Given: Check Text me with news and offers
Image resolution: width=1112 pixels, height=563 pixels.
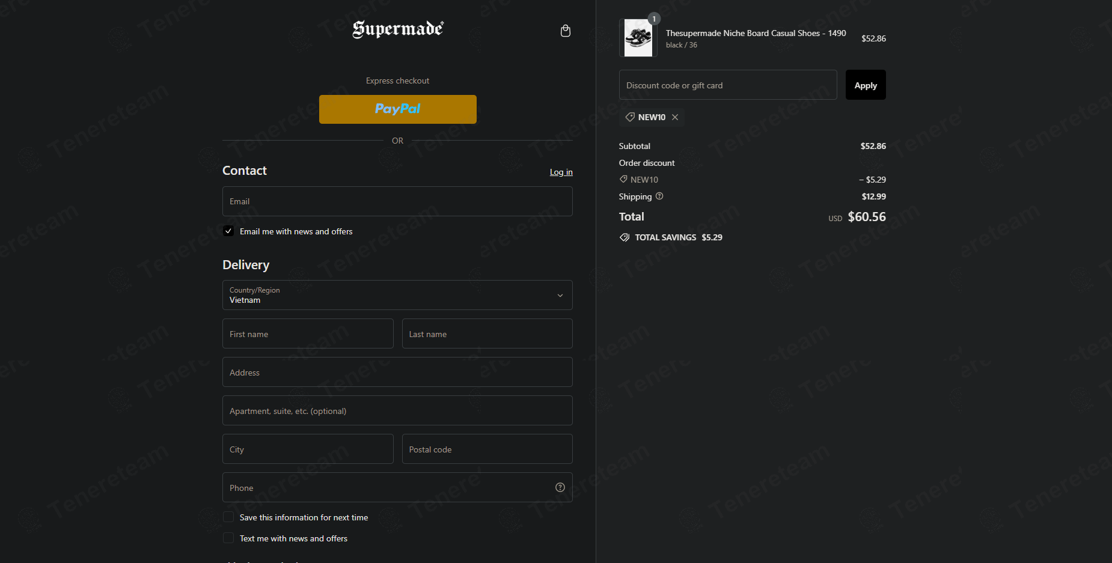Looking at the screenshot, I should pyautogui.click(x=228, y=538).
